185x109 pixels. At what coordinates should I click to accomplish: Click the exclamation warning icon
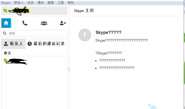coord(85,35)
